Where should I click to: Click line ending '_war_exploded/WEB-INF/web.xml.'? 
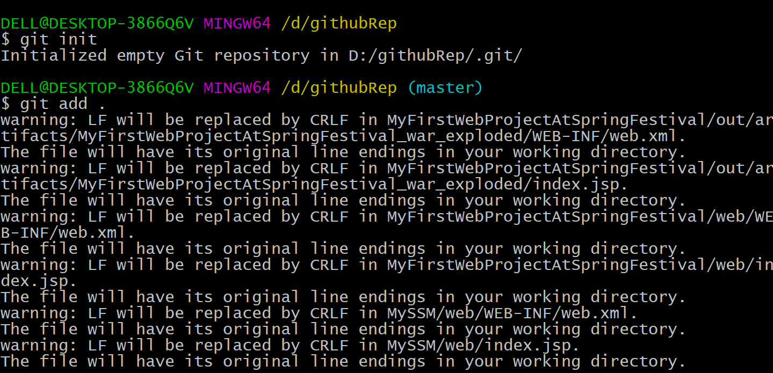(x=344, y=136)
